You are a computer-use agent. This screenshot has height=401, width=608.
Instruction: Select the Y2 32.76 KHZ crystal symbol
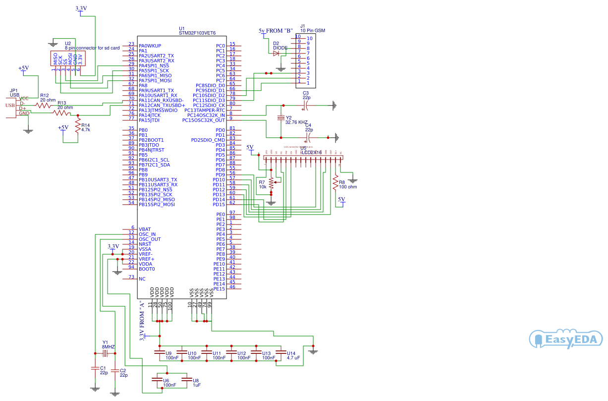(x=280, y=119)
